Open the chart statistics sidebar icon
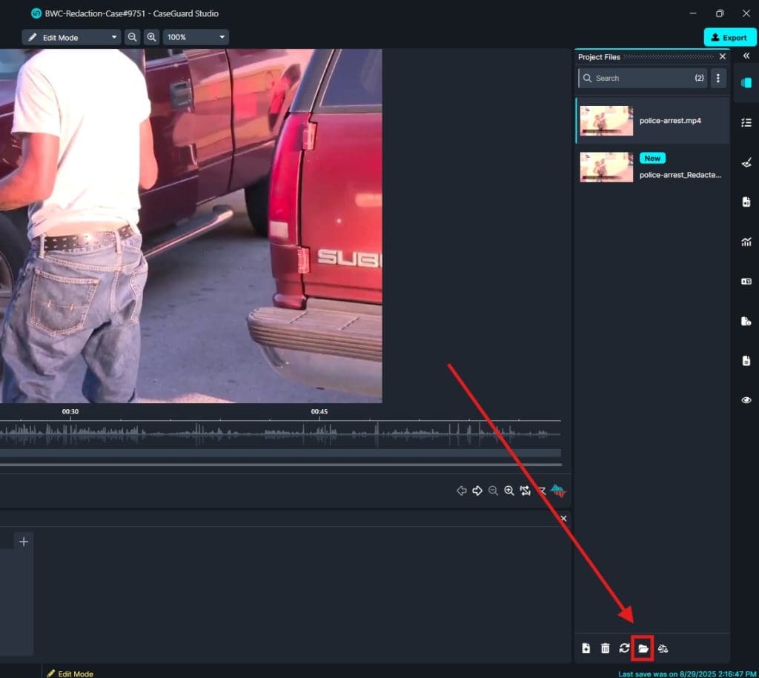Screen dimensions: 759x678 (x=746, y=242)
